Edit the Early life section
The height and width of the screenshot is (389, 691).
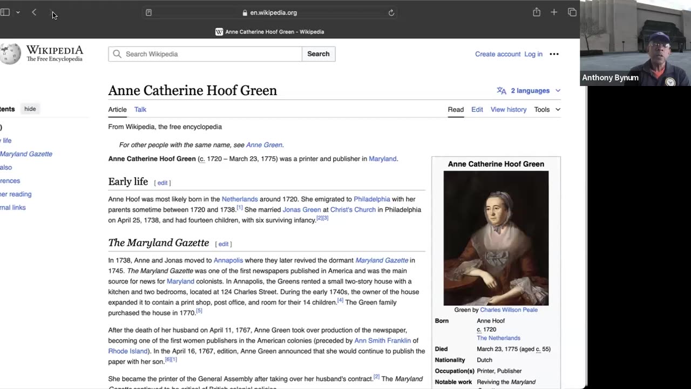pyautogui.click(x=162, y=183)
